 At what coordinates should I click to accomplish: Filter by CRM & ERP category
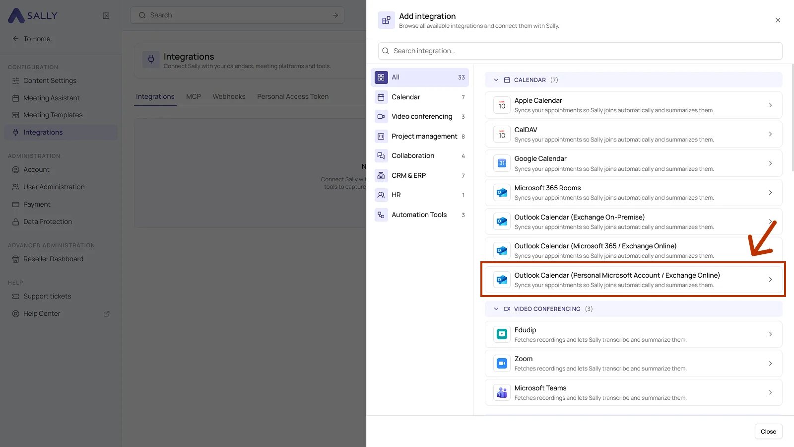click(420, 176)
